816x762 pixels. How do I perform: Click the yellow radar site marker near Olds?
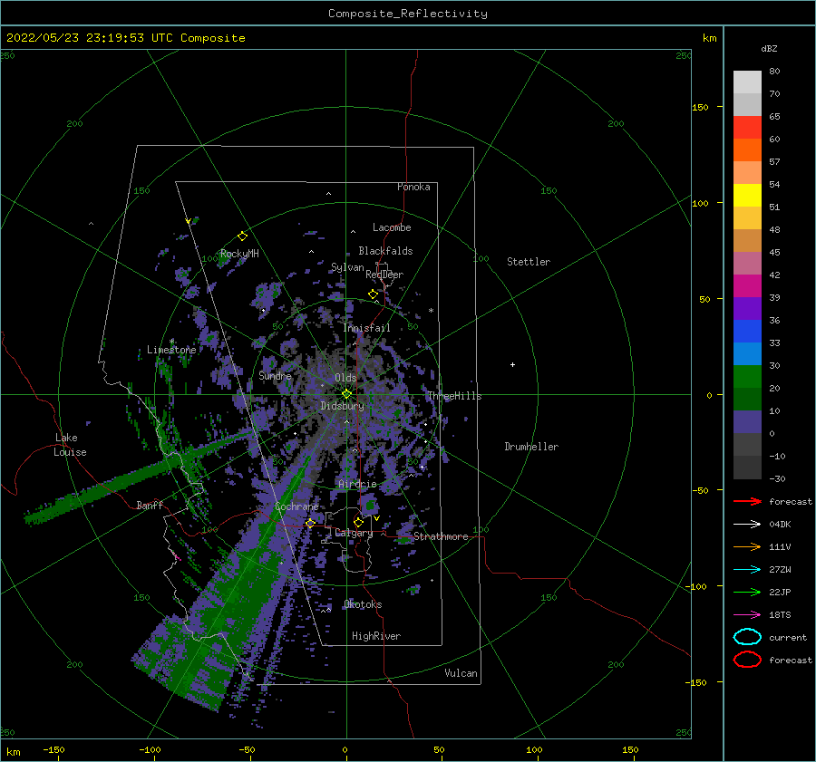[x=346, y=394]
